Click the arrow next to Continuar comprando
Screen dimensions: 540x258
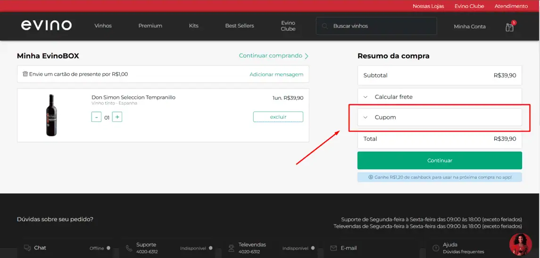coord(307,56)
